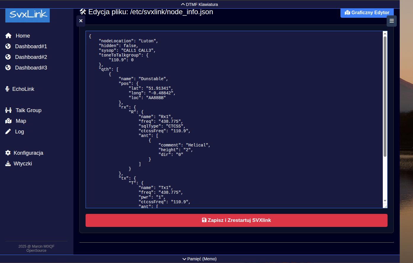Expand the DTMF Klawiatura top panel

click(x=200, y=4)
